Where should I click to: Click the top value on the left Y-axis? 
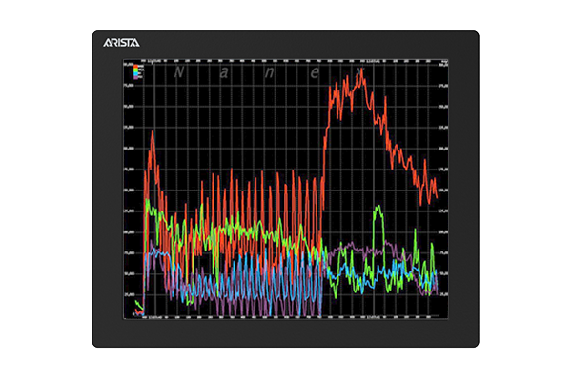pos(131,64)
